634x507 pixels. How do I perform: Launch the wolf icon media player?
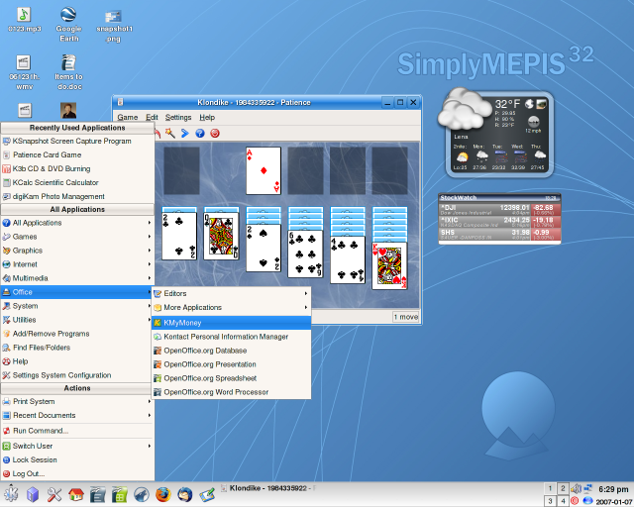pos(141,494)
